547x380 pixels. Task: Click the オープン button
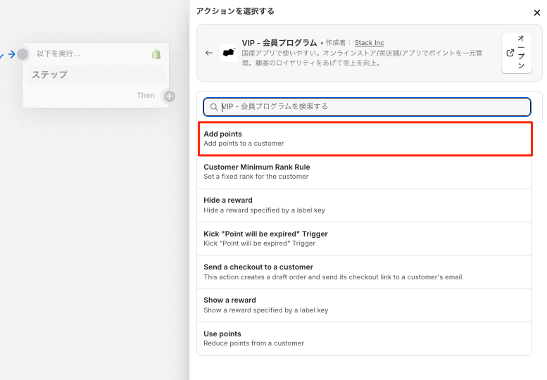517,53
